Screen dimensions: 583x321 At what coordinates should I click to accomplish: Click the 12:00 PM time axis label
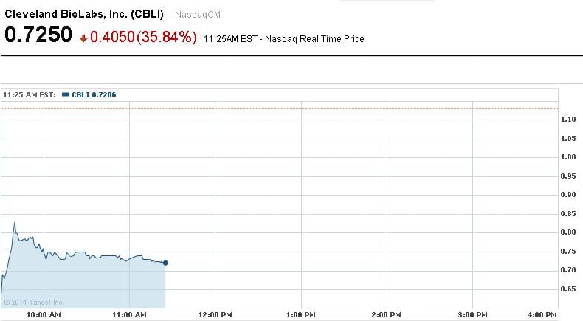[215, 315]
